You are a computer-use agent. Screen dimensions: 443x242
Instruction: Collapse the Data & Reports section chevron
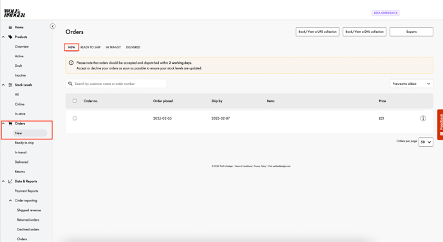(x=3, y=181)
